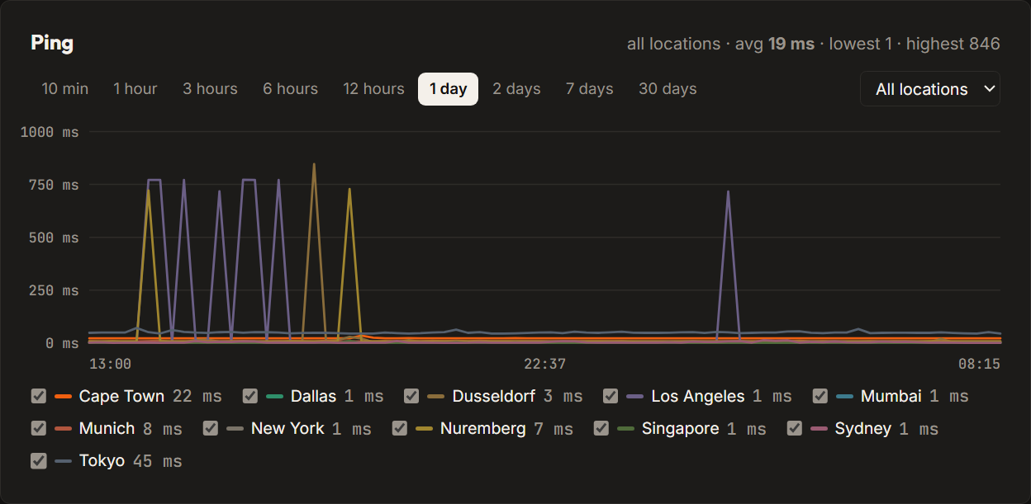Toggle the Dallas series checkbox
The width and height of the screenshot is (1031, 504).
coord(249,396)
